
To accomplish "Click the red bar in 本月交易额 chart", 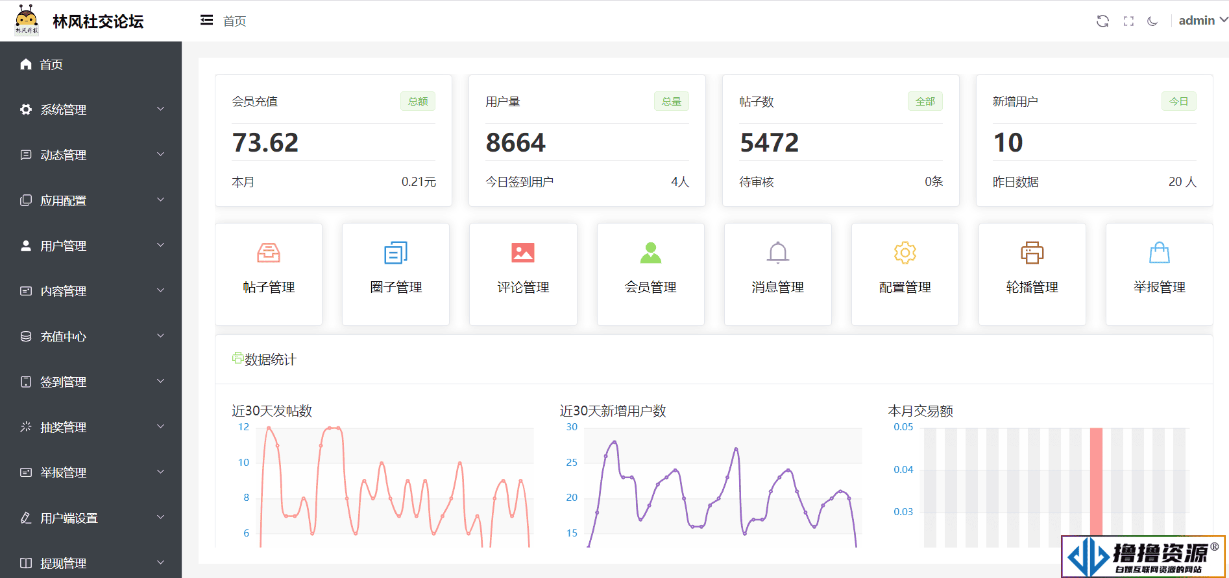I will 1096,481.
